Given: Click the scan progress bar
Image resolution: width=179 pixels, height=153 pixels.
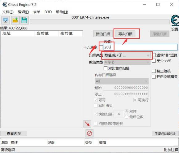Looking at the screenshot, I should 100,22.
